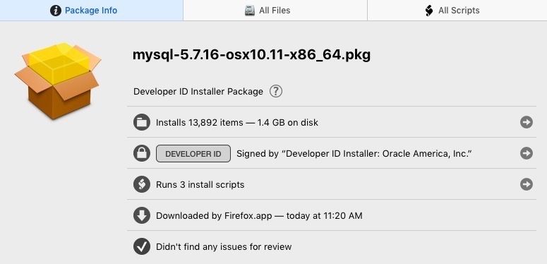Open install scripts details arrow
The width and height of the screenshot is (547, 264).
(x=527, y=184)
